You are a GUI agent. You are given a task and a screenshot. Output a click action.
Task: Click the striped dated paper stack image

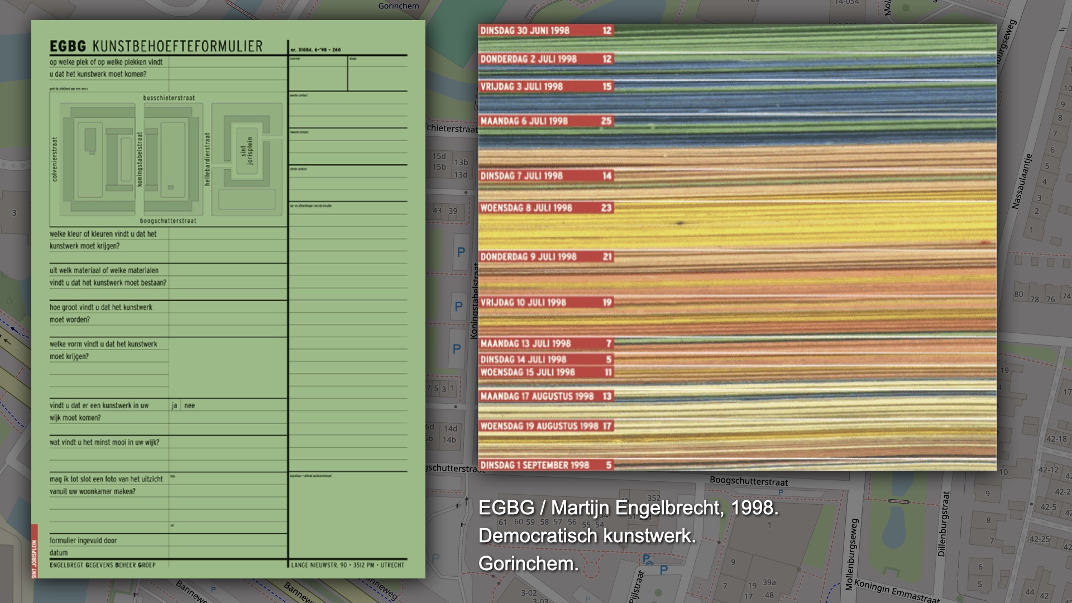tap(737, 247)
